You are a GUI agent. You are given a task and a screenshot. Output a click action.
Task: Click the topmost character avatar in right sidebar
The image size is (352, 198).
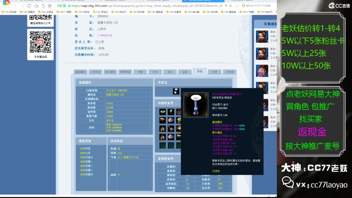[x=262, y=37]
